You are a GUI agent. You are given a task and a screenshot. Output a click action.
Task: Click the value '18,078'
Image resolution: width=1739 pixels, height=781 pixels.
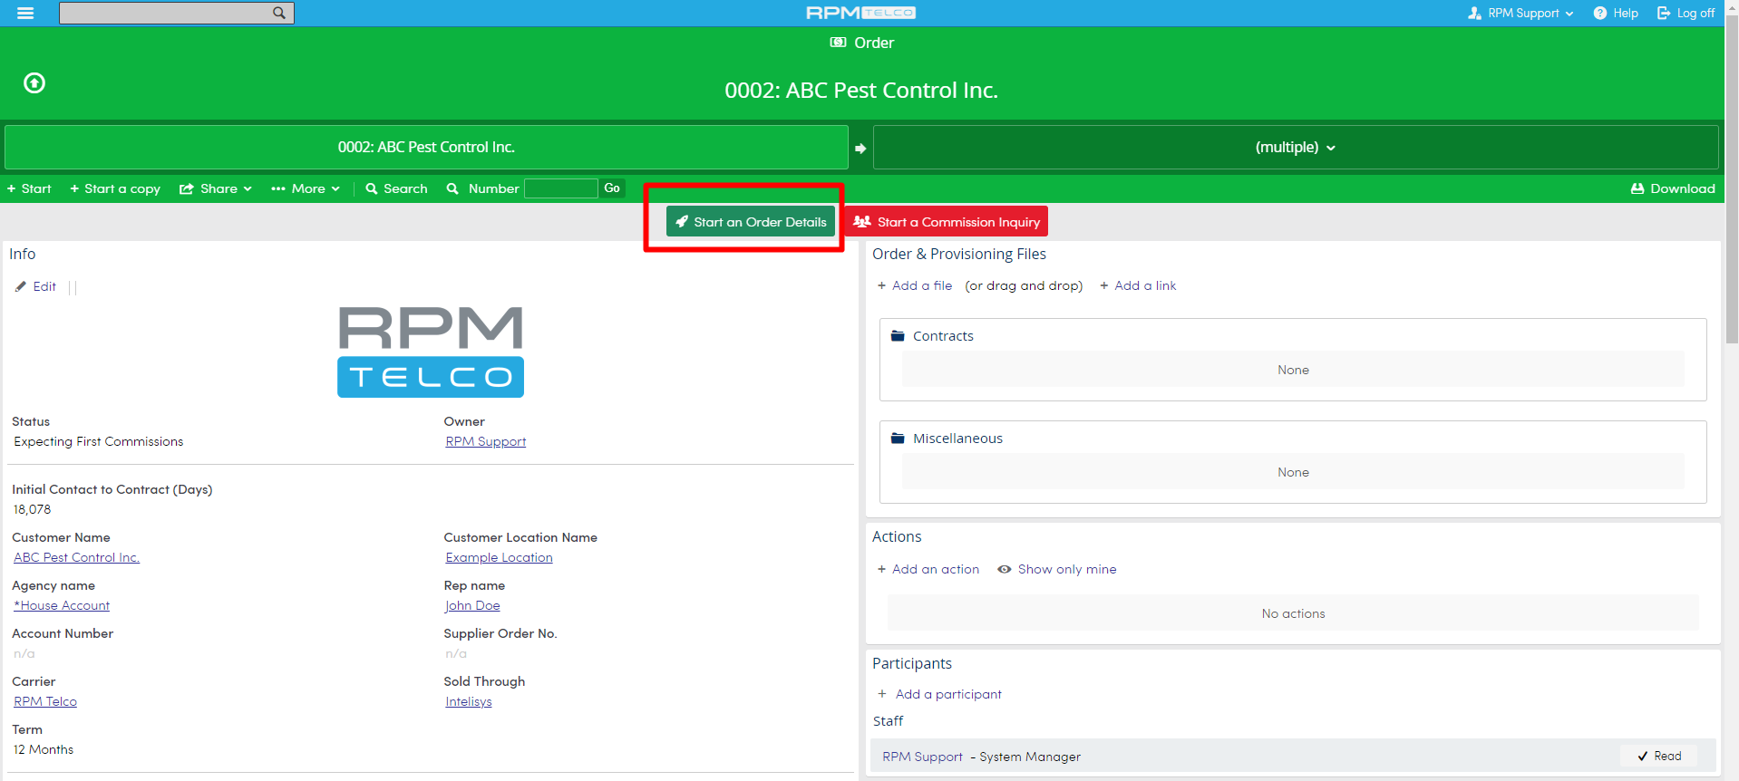click(x=33, y=509)
